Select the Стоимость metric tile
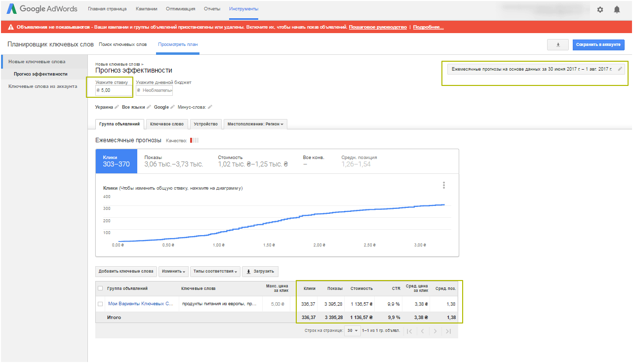The height and width of the screenshot is (363, 633). click(x=253, y=161)
